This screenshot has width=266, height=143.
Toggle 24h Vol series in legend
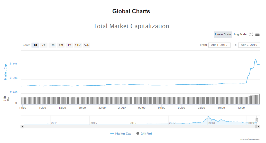146,134
